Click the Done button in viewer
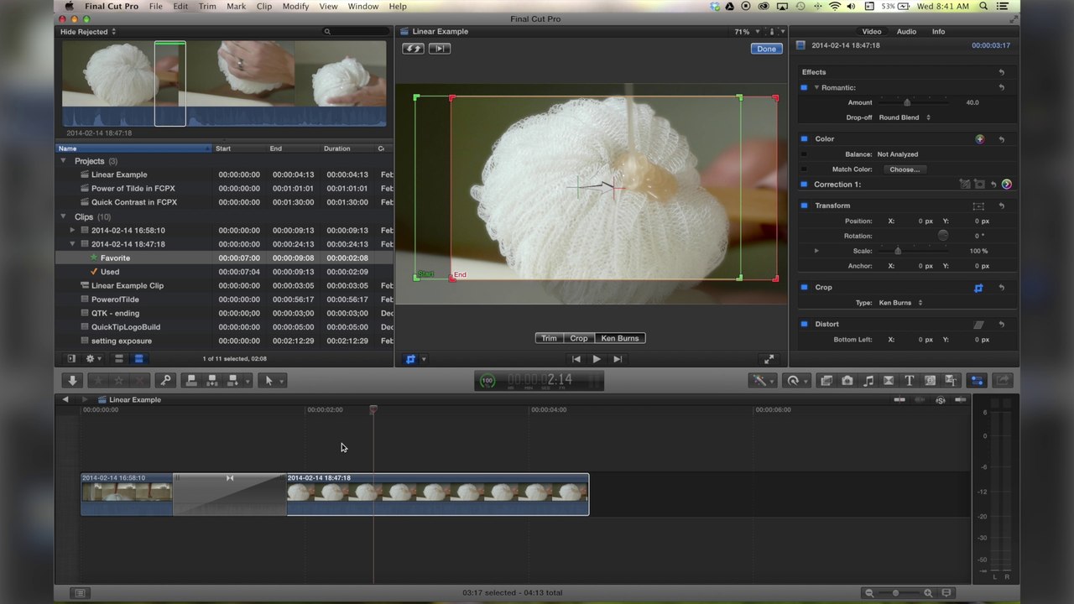Image resolution: width=1074 pixels, height=604 pixels. [x=766, y=49]
